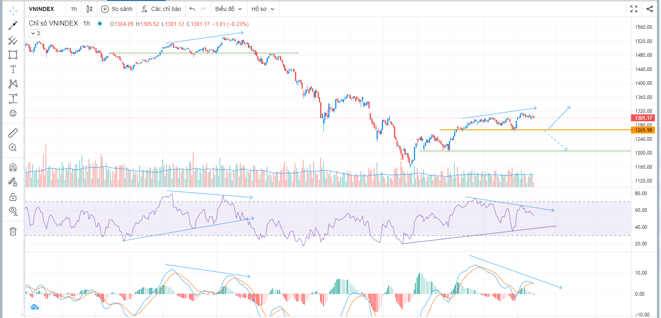661x318 pixels.
Task: Toggle hide all drawings eye icon
Action: [x=13, y=211]
